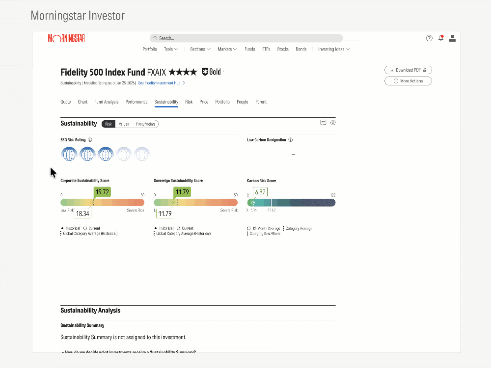This screenshot has width=491, height=368.
Task: Select the Sustainability tab
Action: pyautogui.click(x=166, y=102)
